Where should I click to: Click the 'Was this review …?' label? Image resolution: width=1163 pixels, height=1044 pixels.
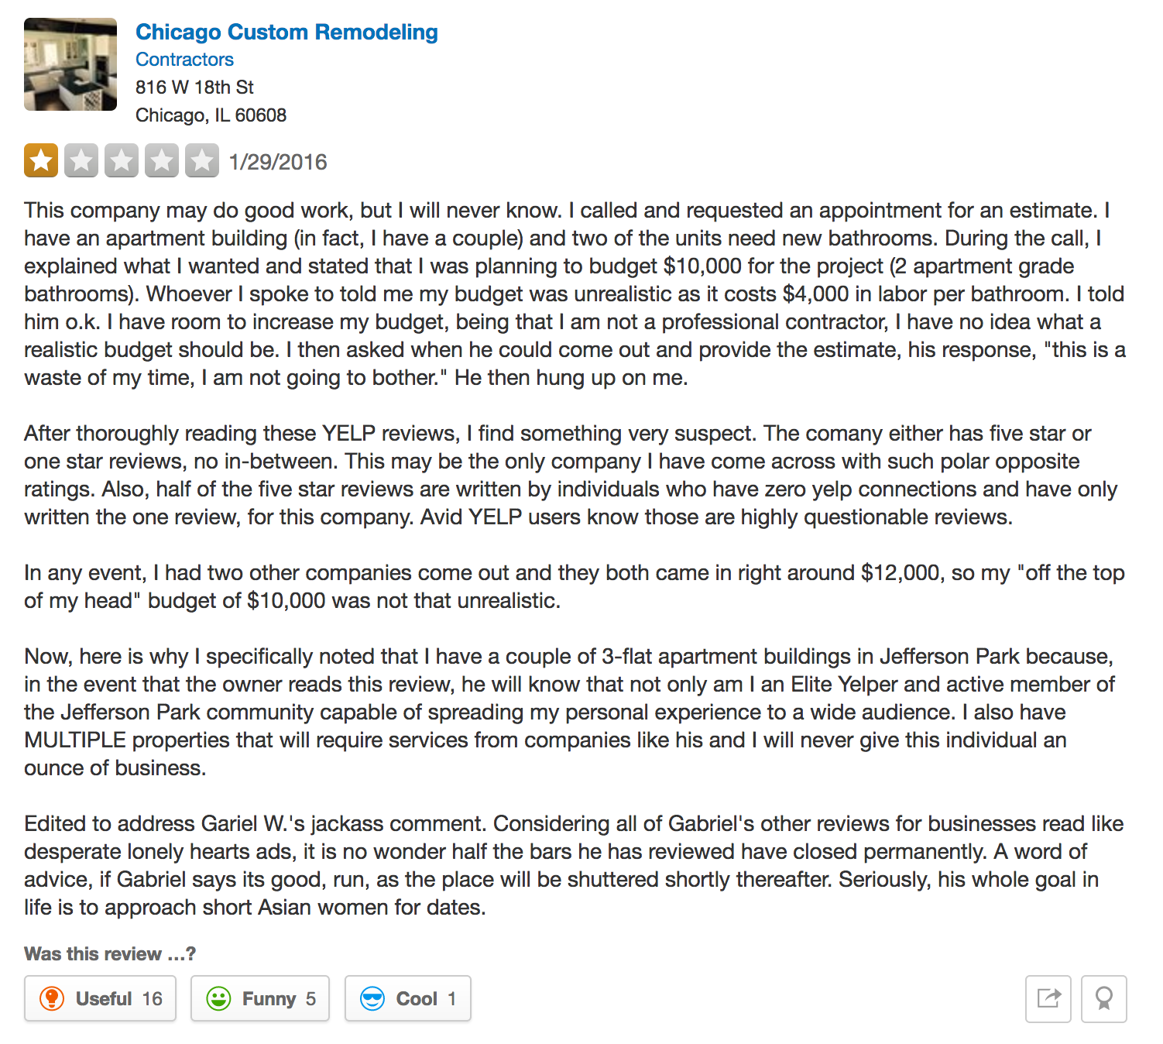[x=110, y=953]
